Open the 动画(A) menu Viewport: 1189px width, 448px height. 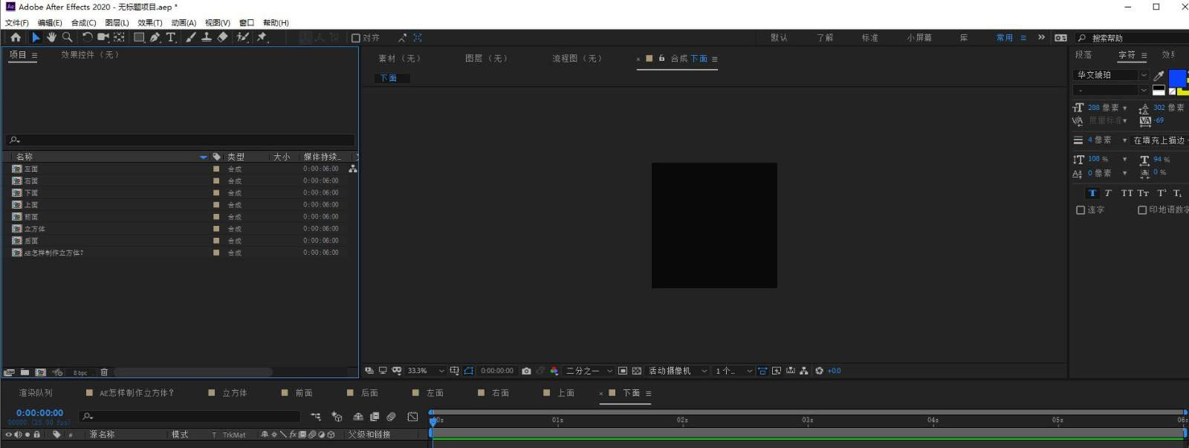pos(184,23)
